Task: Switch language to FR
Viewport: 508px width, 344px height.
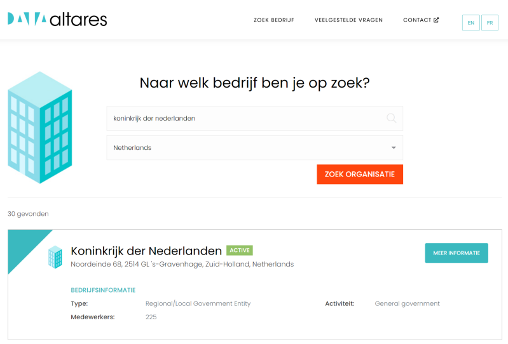Action: [490, 23]
